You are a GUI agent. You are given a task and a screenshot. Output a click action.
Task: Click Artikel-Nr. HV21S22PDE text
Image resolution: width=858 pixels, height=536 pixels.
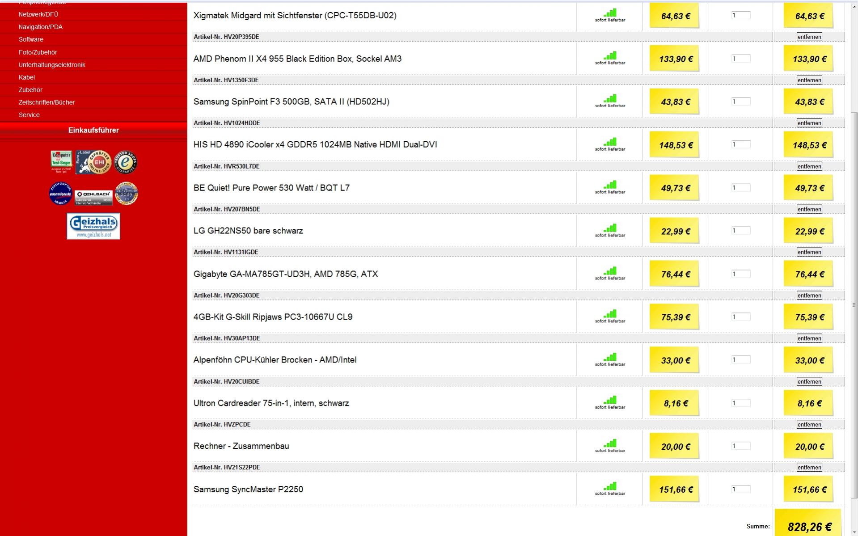[x=227, y=467]
